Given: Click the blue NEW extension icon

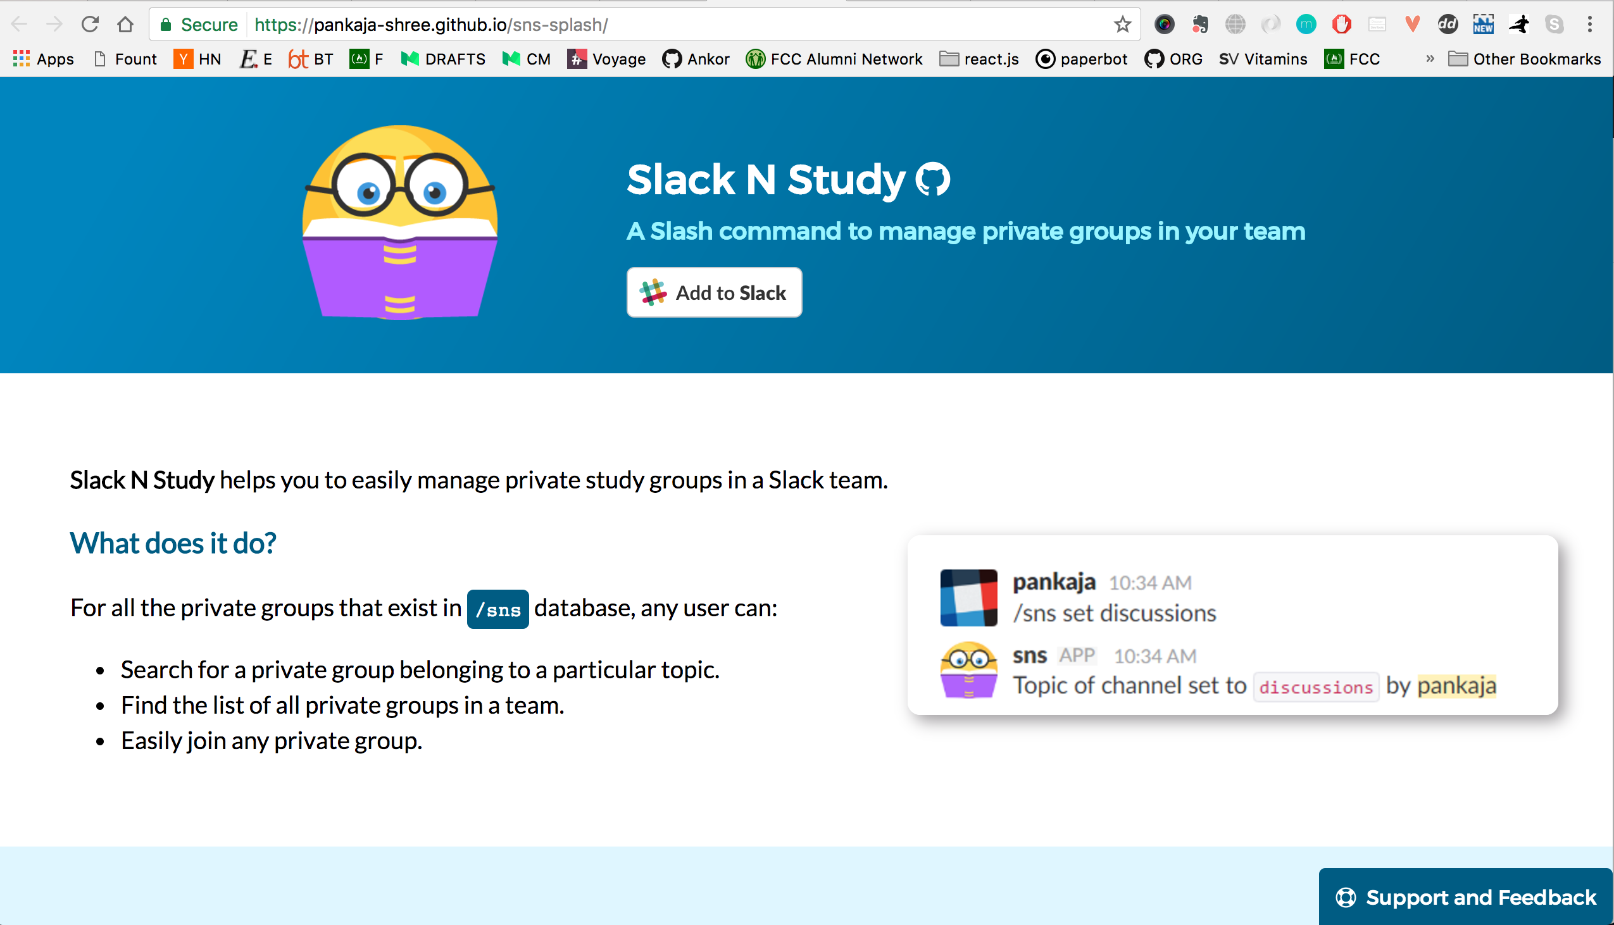Looking at the screenshot, I should pyautogui.click(x=1483, y=25).
